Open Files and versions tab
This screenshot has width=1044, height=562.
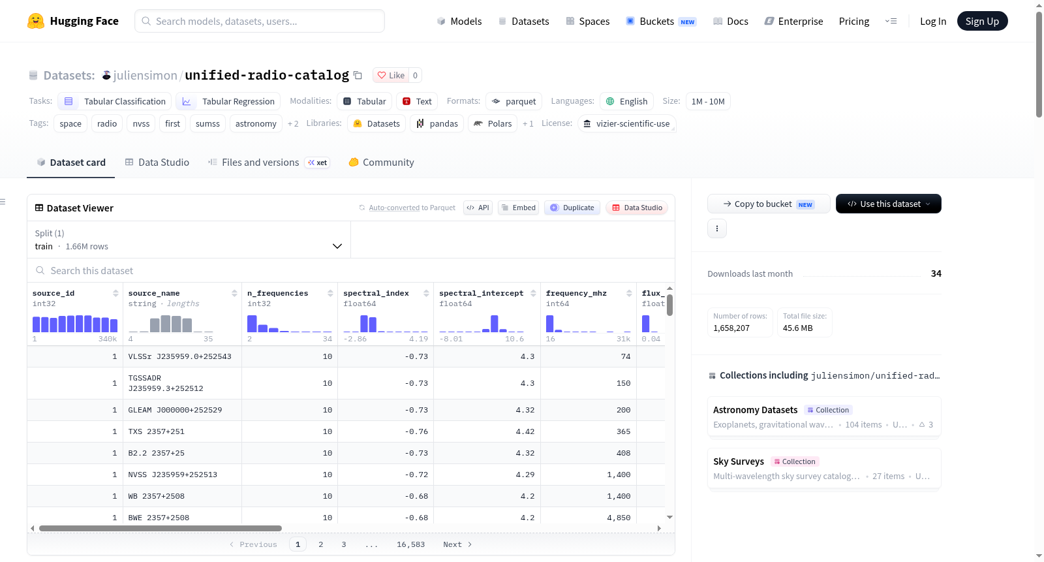tap(268, 162)
